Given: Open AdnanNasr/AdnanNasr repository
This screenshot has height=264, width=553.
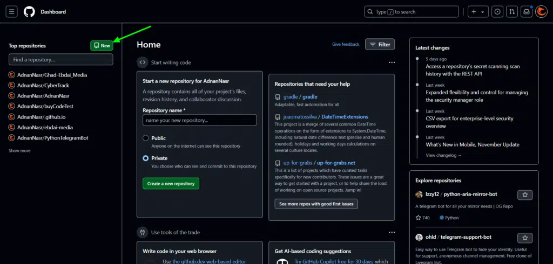Looking at the screenshot, I should (43, 96).
